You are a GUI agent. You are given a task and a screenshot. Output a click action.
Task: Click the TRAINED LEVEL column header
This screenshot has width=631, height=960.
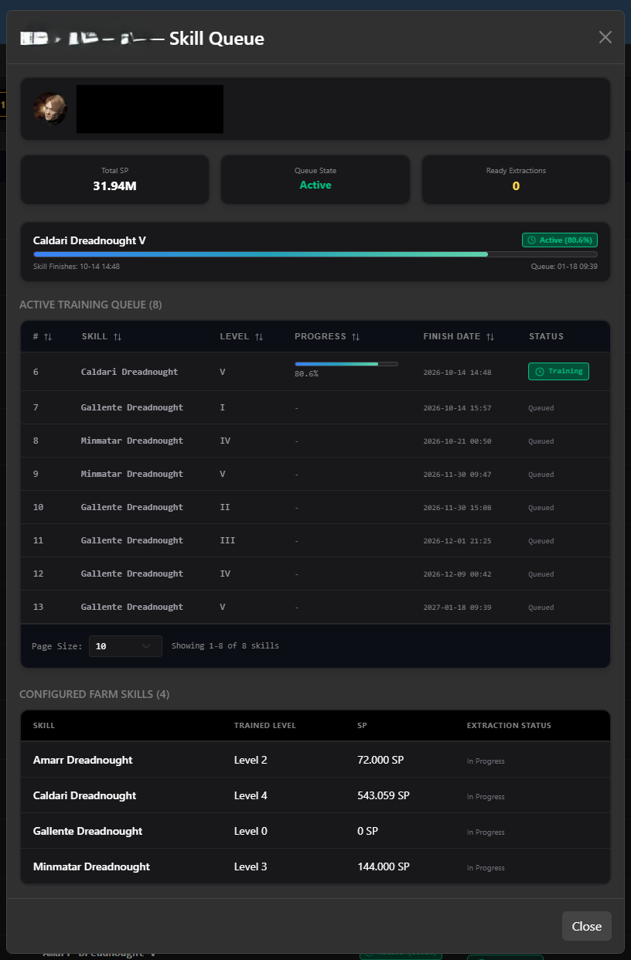tap(265, 726)
